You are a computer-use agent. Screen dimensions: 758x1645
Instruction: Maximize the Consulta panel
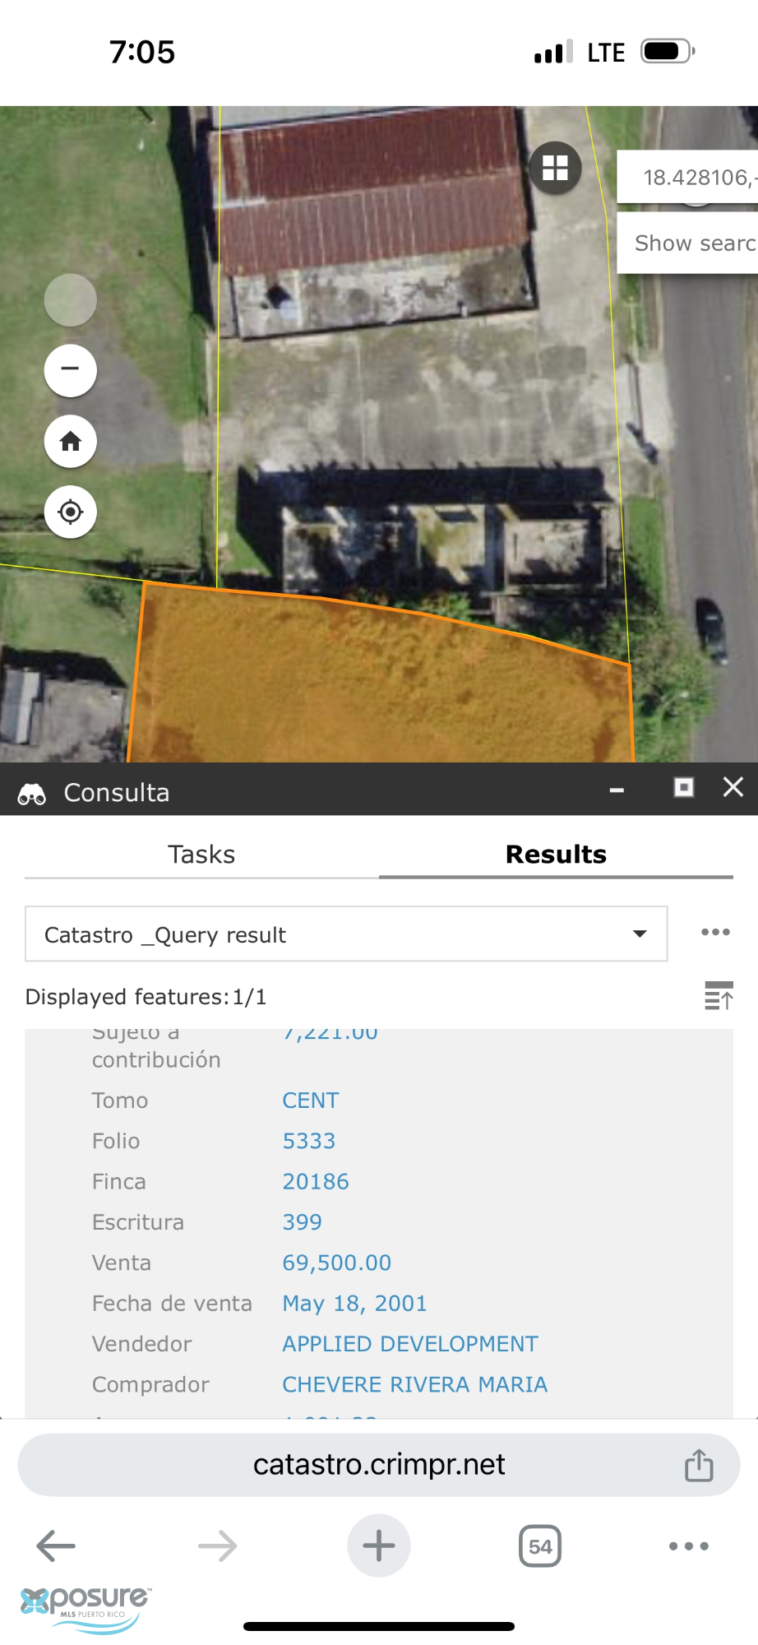click(684, 788)
